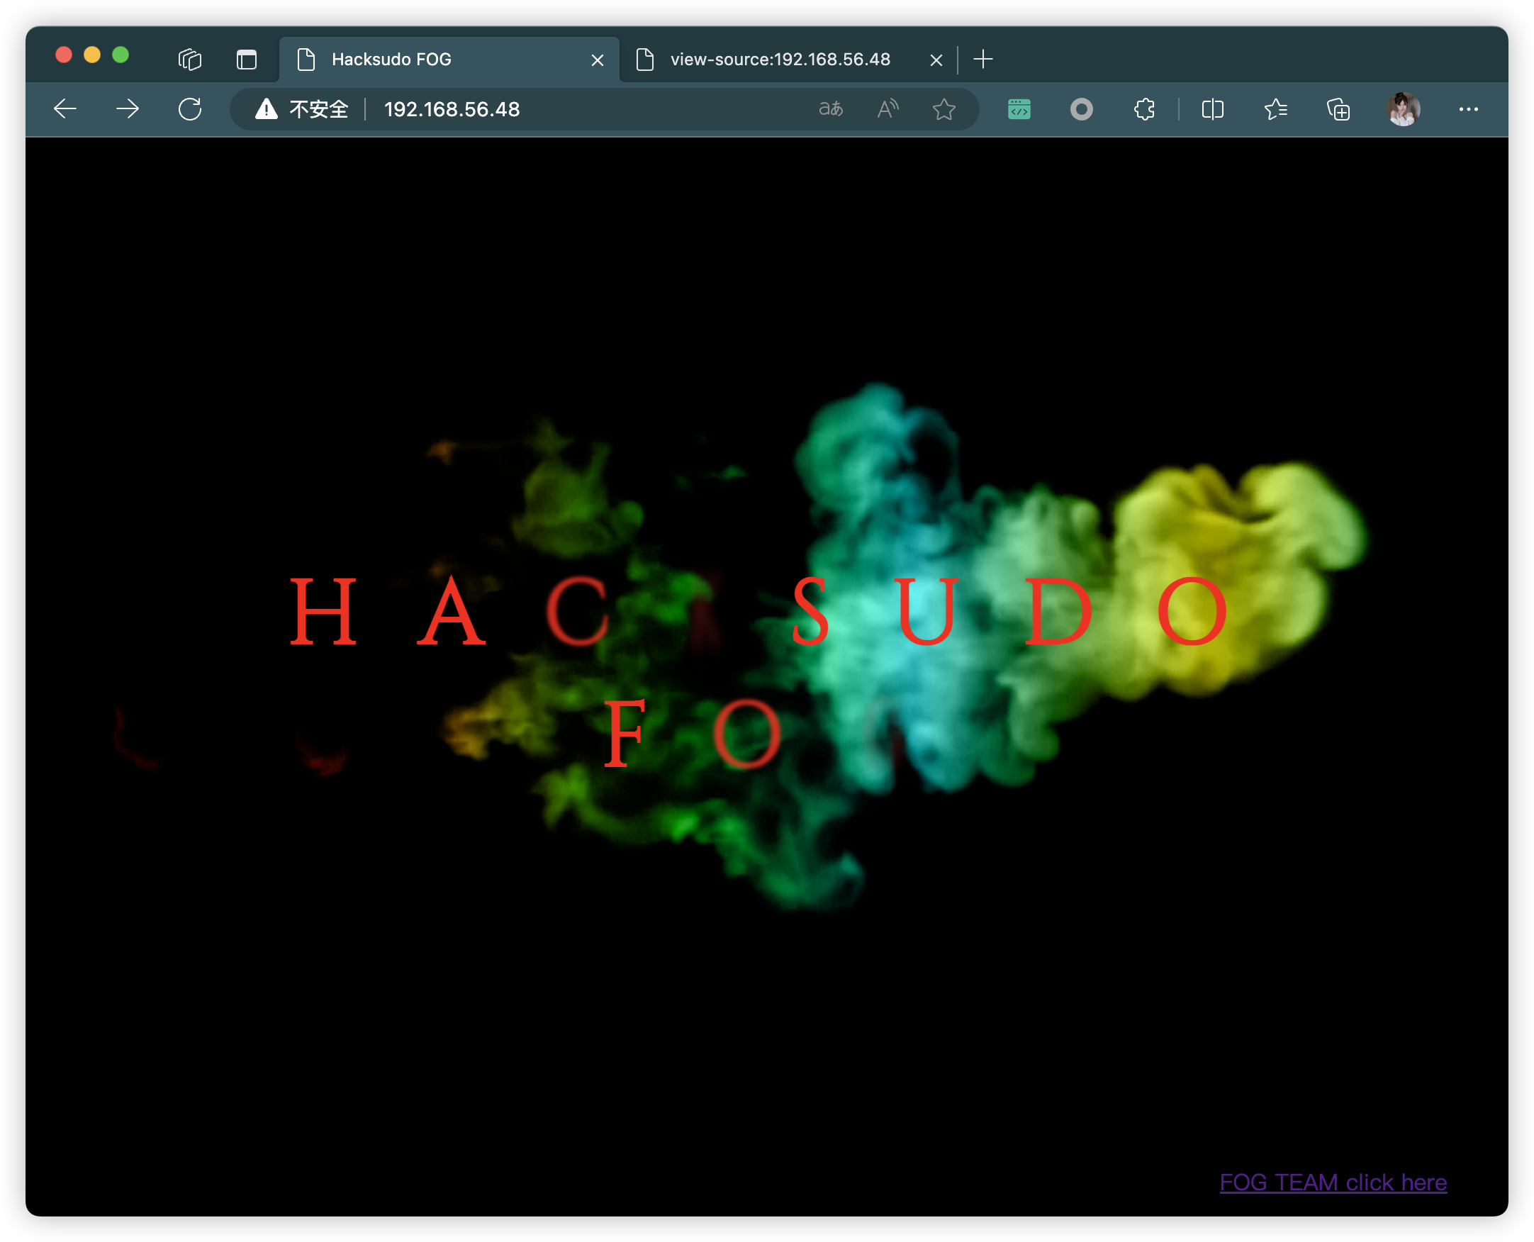Click the 不安全 security label

[318, 108]
